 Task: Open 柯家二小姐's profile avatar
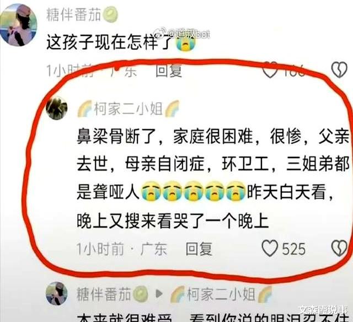pyautogui.click(x=56, y=108)
